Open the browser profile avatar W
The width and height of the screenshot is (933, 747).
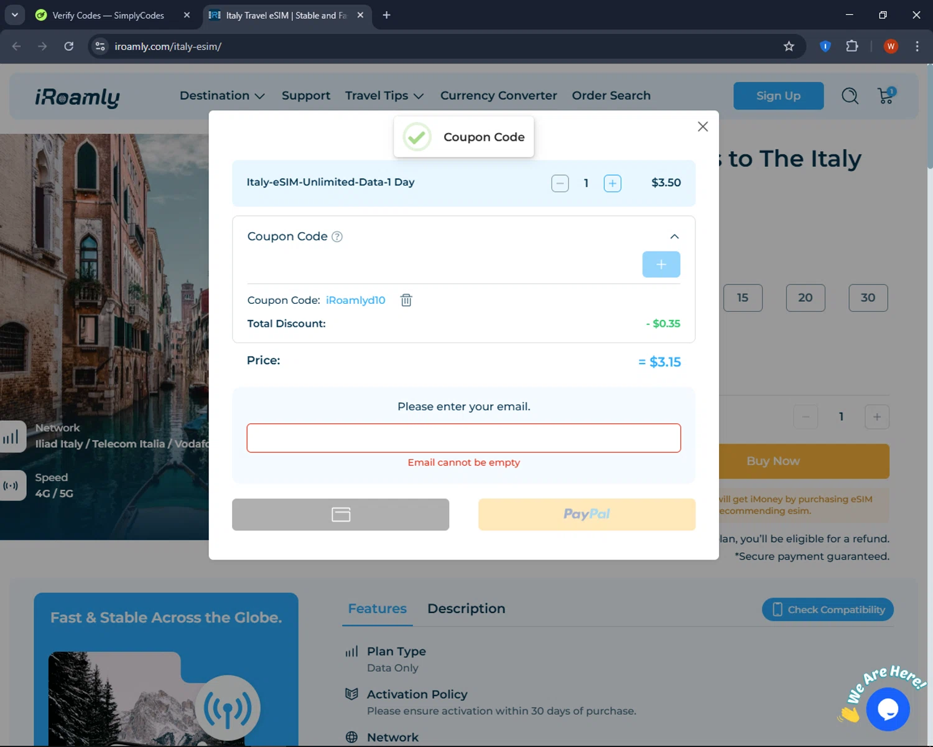click(891, 46)
